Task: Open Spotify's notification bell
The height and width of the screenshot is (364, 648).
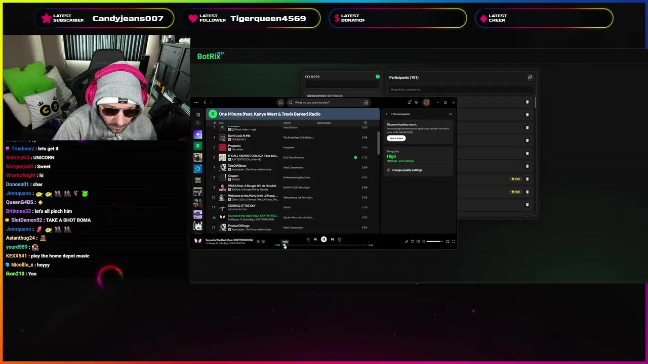Action: (x=409, y=102)
